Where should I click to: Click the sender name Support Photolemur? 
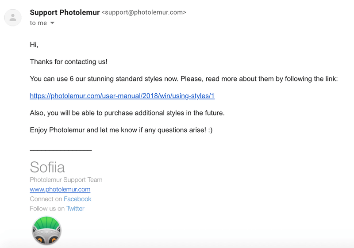65,12
